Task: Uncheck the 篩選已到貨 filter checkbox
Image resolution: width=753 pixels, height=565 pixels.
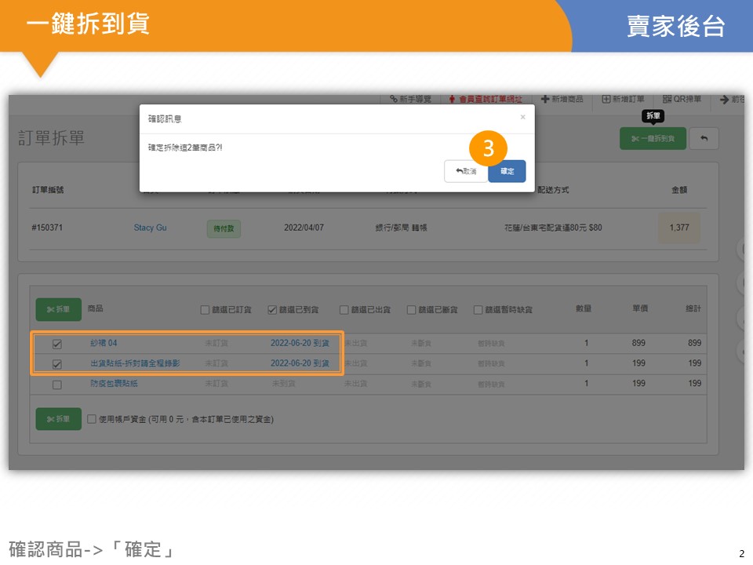Action: [x=273, y=310]
